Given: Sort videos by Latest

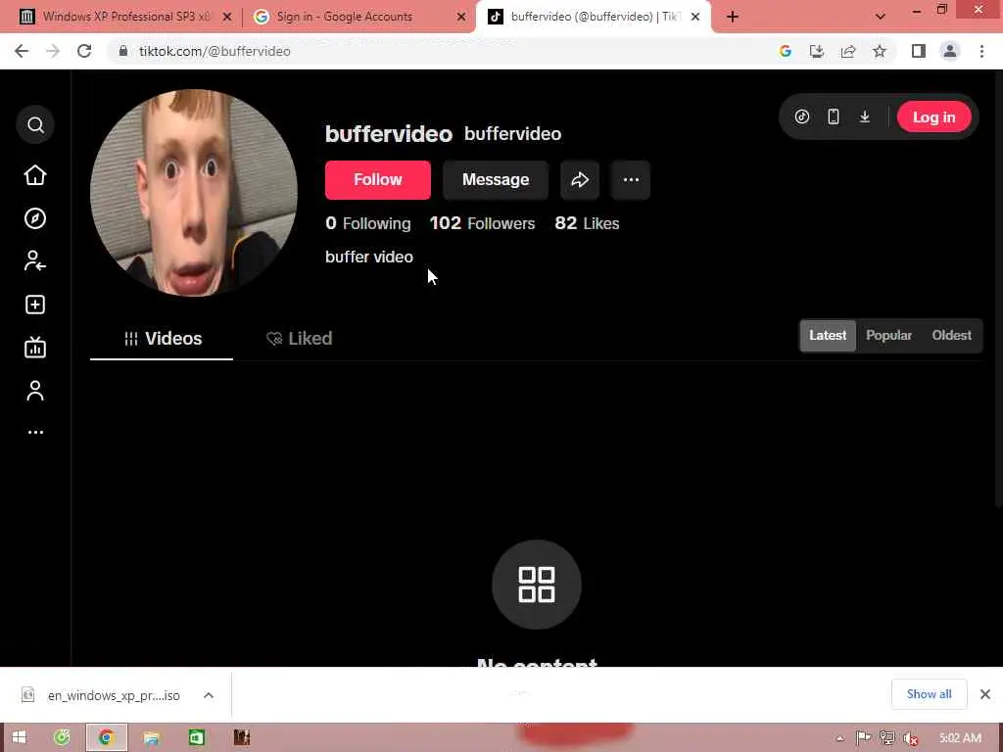Looking at the screenshot, I should 828,336.
